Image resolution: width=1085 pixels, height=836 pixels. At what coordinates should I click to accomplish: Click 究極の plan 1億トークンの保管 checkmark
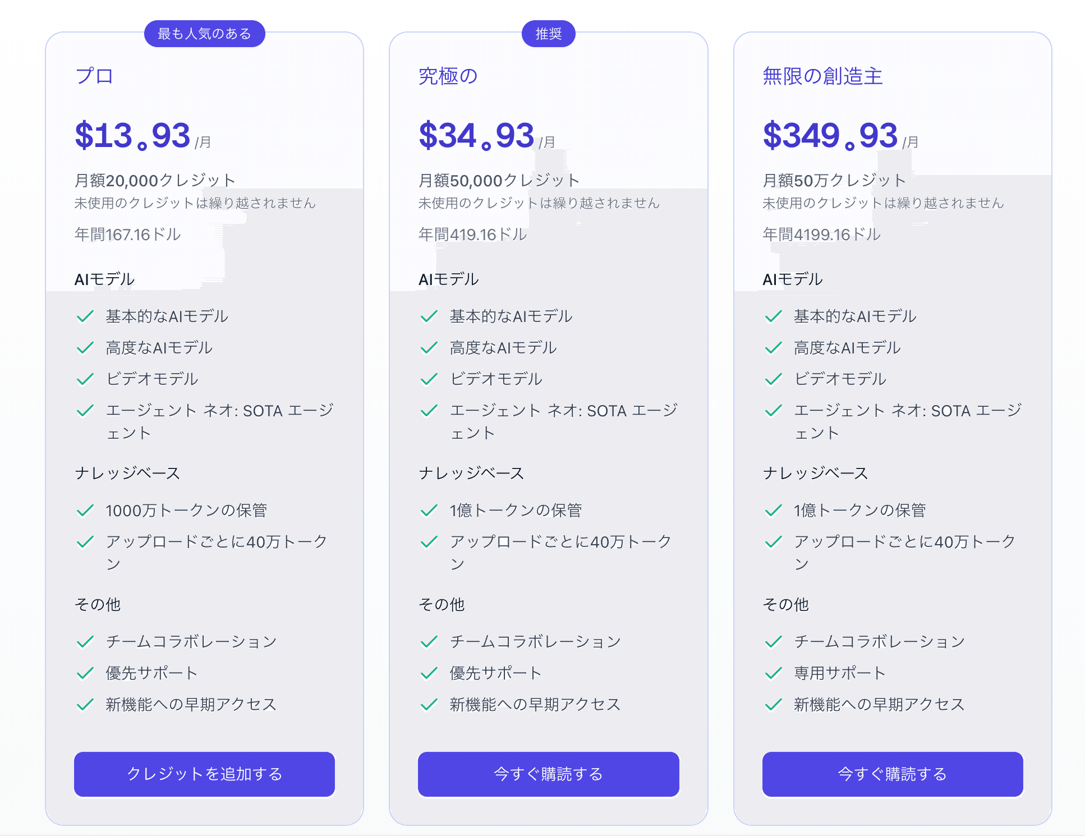(429, 510)
